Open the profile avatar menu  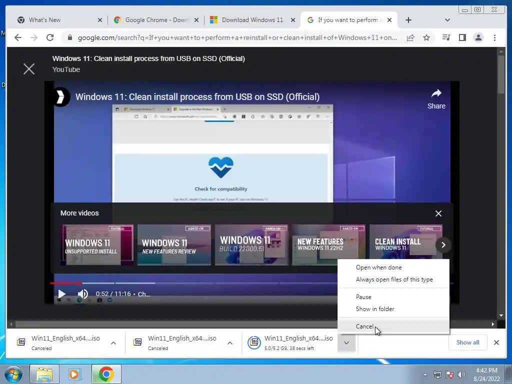[478, 37]
